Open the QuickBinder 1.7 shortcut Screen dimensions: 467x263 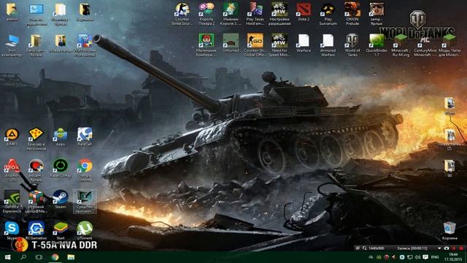point(377,45)
